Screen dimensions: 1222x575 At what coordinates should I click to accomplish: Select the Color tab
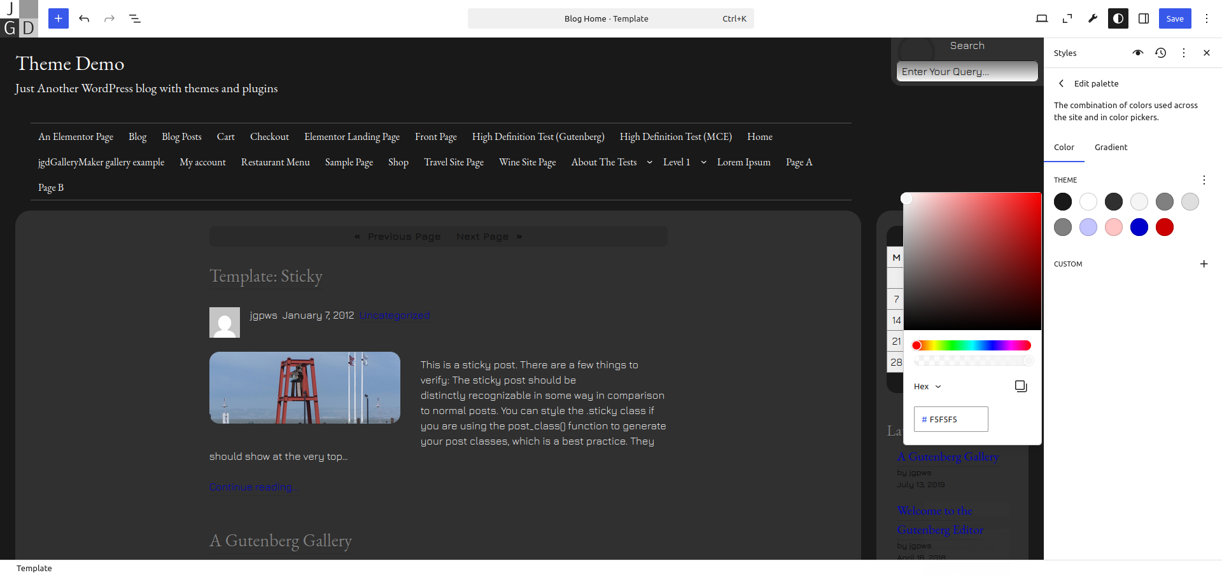[1064, 147]
